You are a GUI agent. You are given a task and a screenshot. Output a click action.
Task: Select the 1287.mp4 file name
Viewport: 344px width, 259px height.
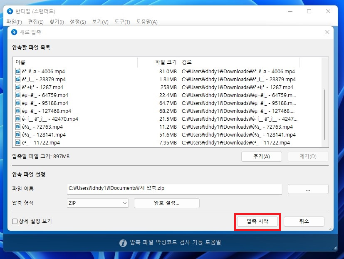coord(42,87)
